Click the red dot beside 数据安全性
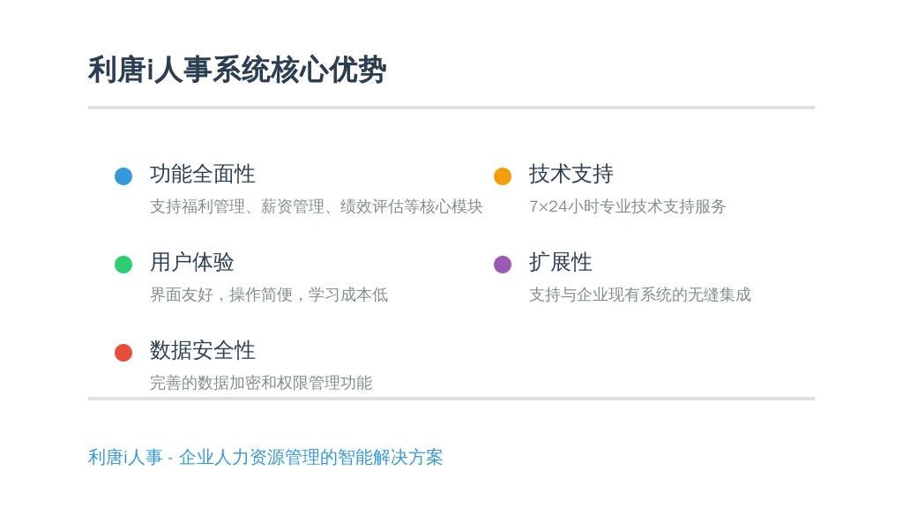The width and height of the screenshot is (903, 508). pos(123,352)
